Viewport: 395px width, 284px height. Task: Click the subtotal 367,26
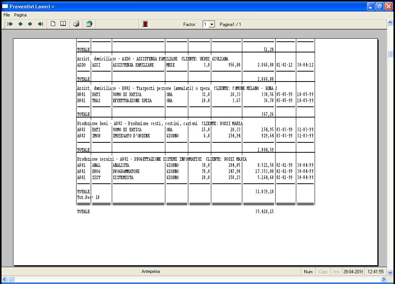[x=267, y=114]
